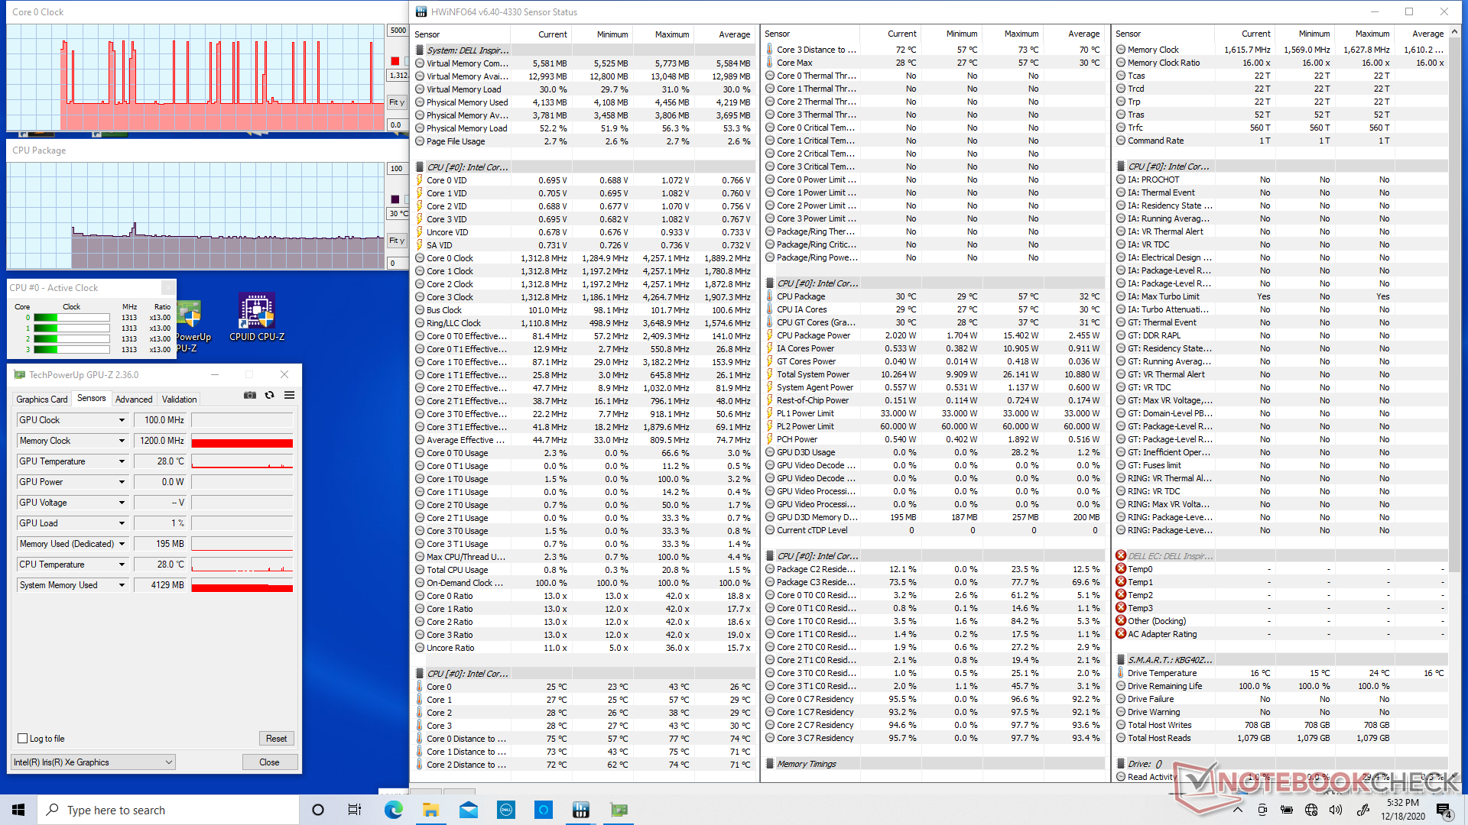This screenshot has height=825, width=1468.
Task: Select the IA: Max Turbo Limit row
Action: (1281, 296)
